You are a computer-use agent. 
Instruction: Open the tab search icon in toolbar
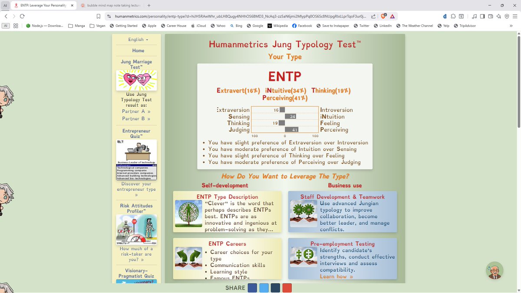pos(461,16)
